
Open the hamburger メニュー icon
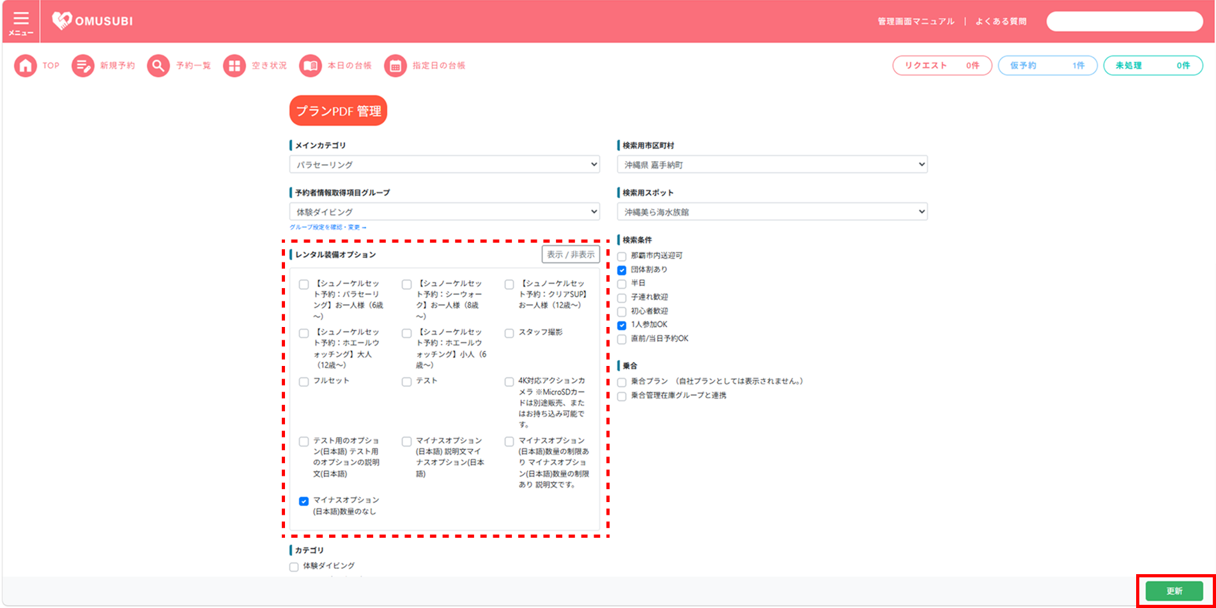pyautogui.click(x=21, y=22)
